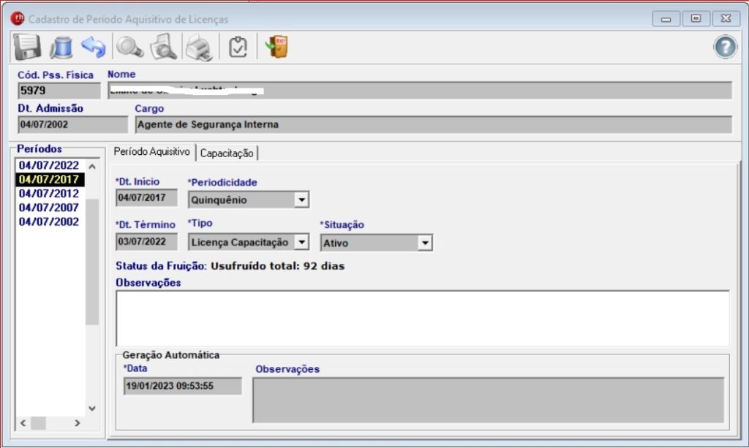Click the magnifying glass search icon
The width and height of the screenshot is (749, 448).
pos(130,47)
